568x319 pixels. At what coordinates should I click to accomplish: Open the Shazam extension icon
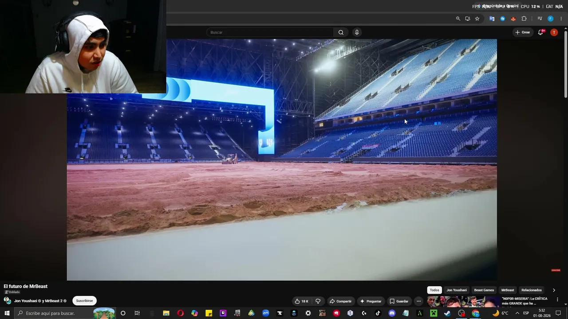(502, 19)
